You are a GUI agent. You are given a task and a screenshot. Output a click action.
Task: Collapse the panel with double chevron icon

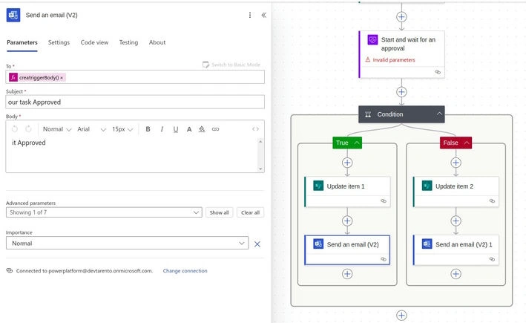[264, 15]
